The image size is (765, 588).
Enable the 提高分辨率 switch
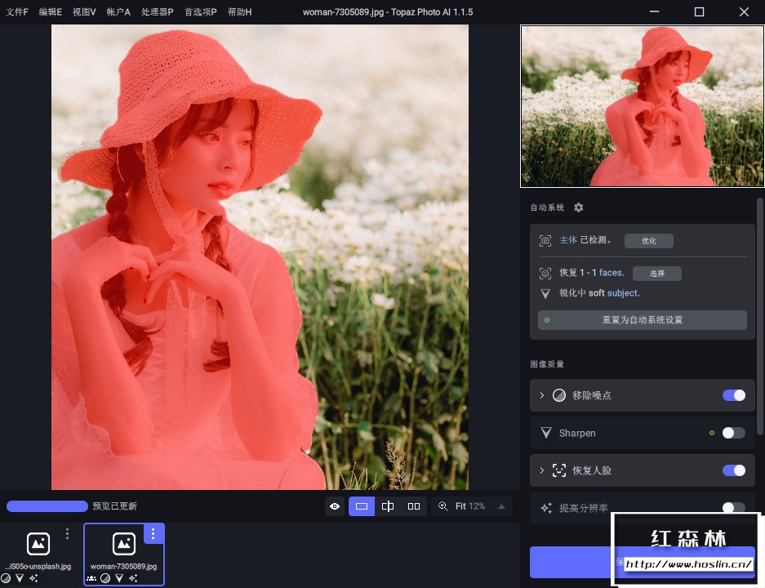point(734,507)
